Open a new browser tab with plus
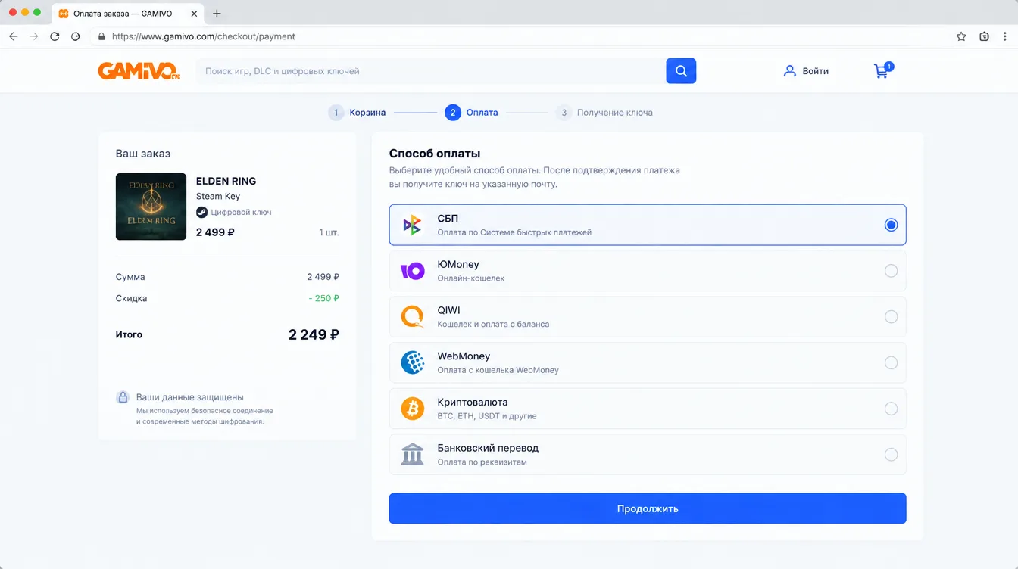 coord(217,14)
